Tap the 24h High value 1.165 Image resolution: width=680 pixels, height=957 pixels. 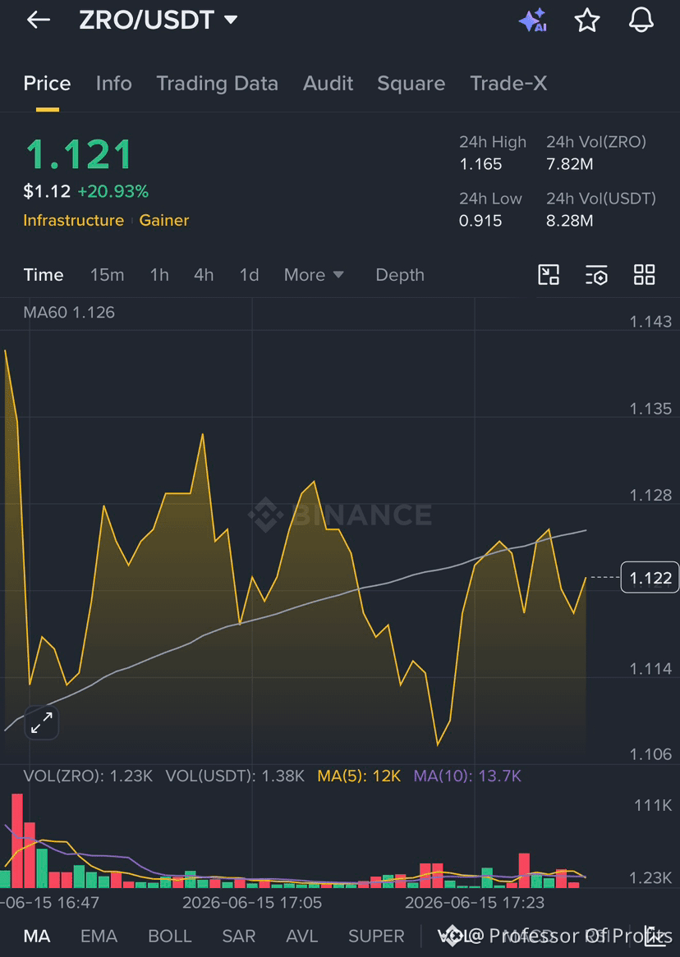click(x=480, y=164)
